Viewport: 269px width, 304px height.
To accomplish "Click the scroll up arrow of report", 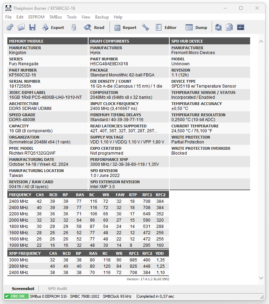I will pos(261,41).
